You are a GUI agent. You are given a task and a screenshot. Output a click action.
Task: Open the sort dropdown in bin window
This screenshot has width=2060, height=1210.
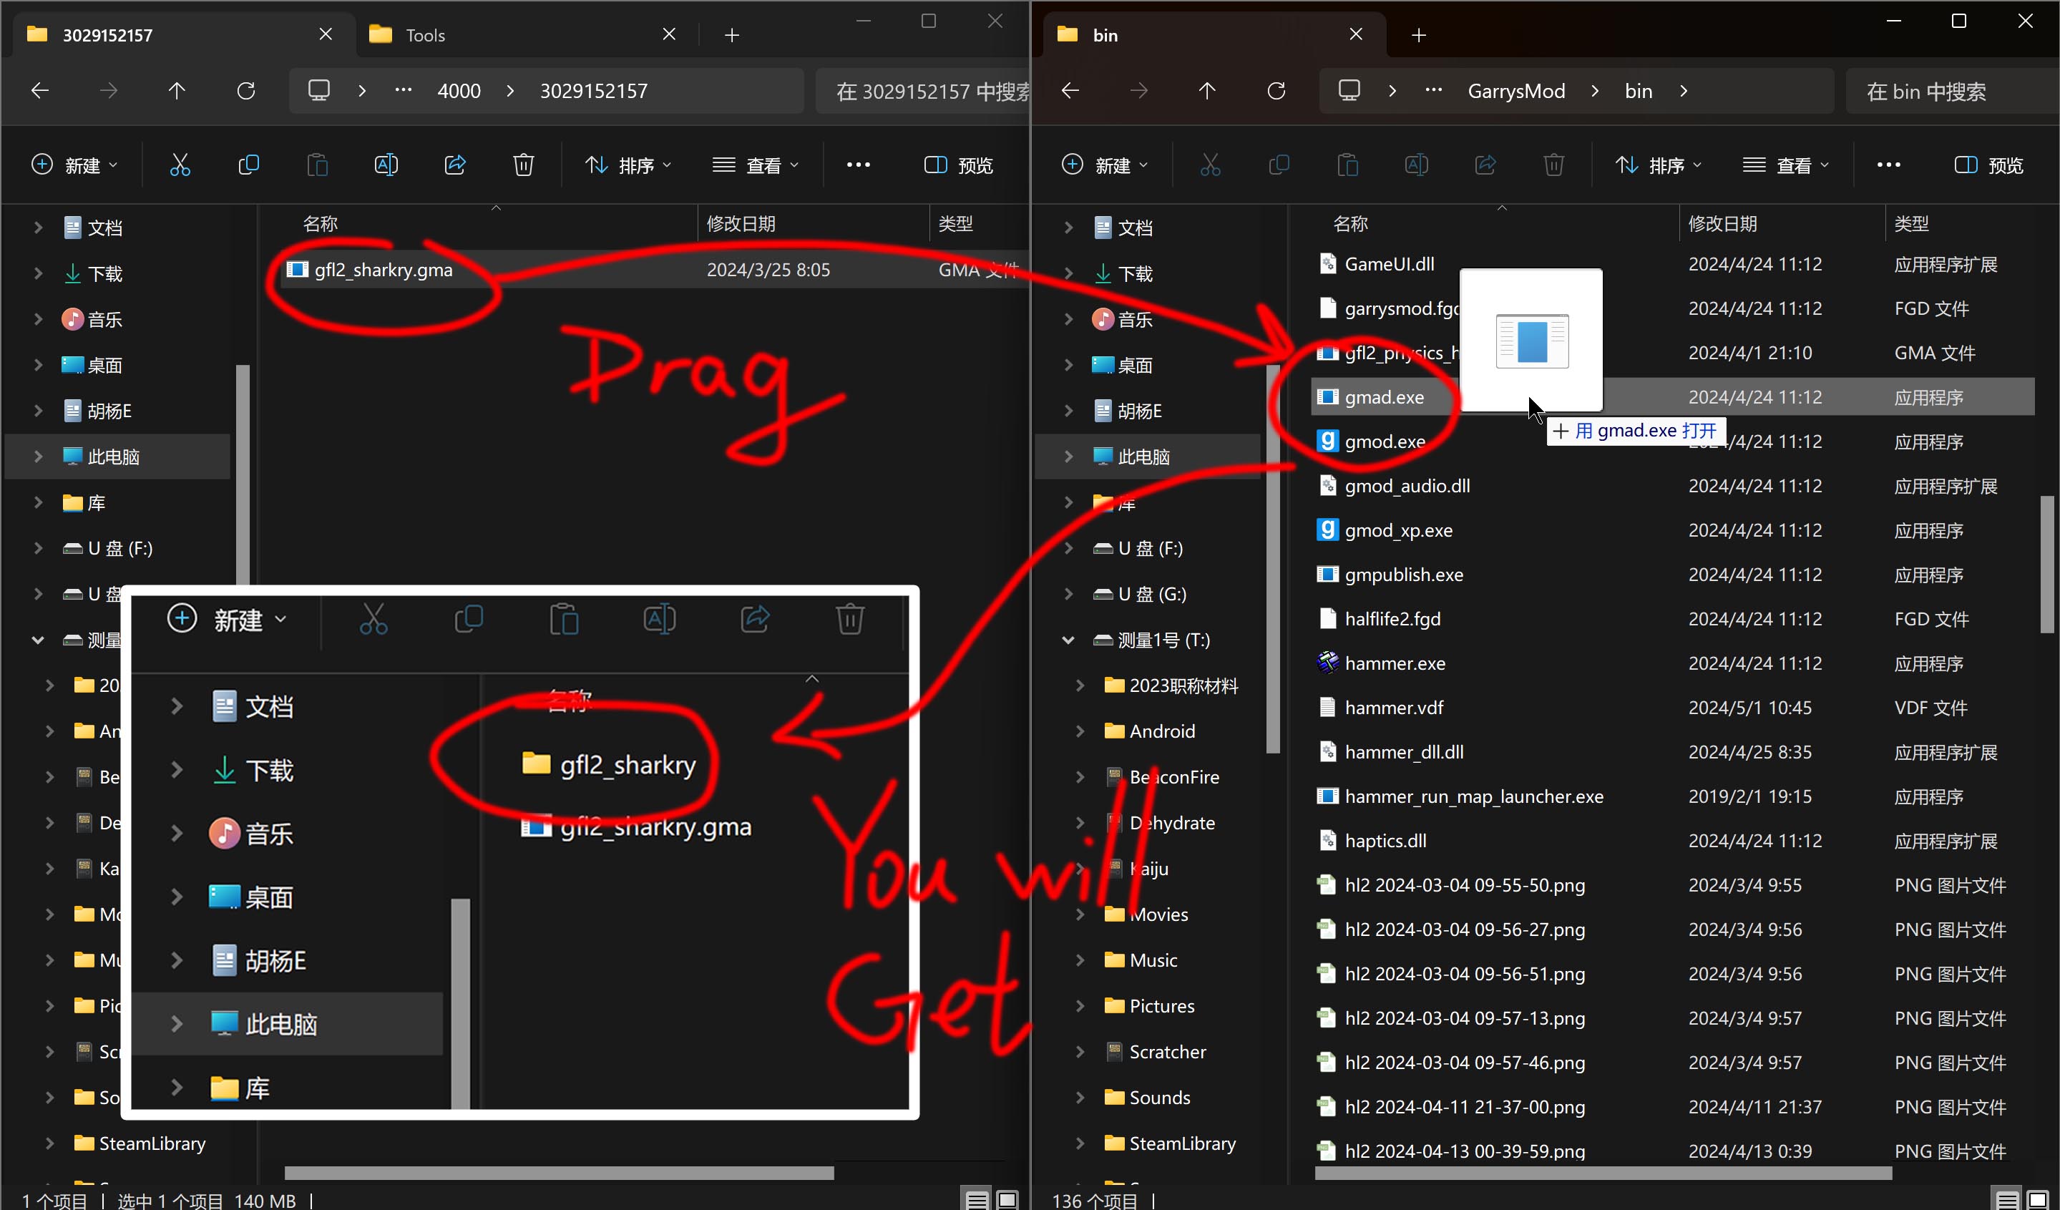pyautogui.click(x=1658, y=165)
